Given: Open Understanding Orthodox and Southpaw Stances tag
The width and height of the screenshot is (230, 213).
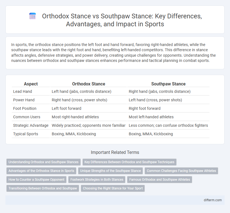Looking at the screenshot, I should (44, 162).
